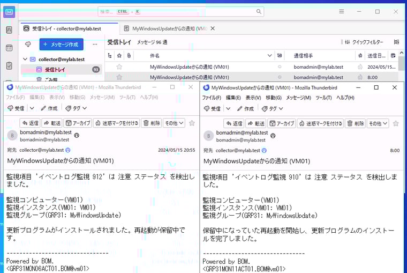Click 転送 forward button in left window
This screenshot has height=273, width=407.
click(x=52, y=123)
